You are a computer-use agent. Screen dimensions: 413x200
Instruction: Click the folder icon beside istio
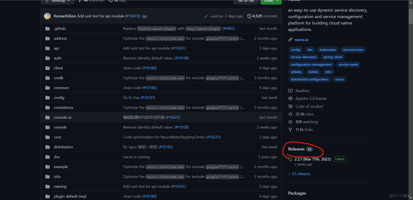click(47, 177)
